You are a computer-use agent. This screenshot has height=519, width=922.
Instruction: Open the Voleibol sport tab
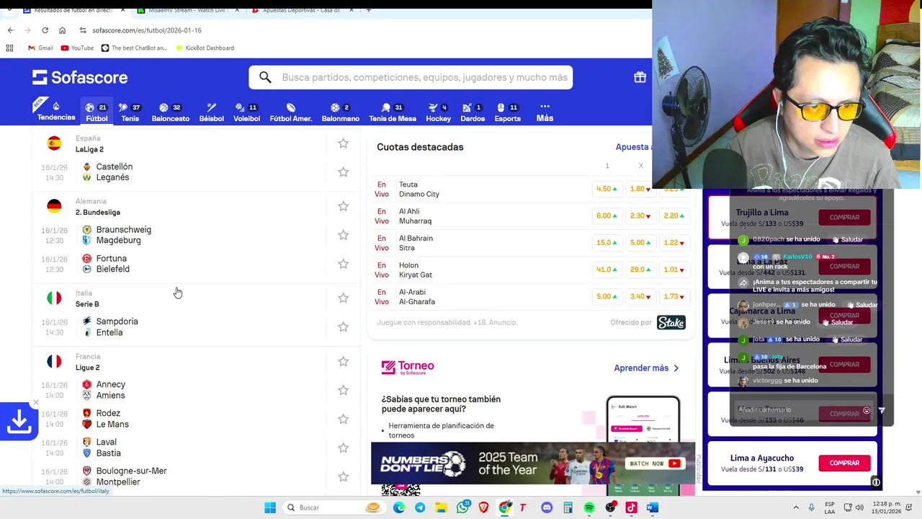pos(246,112)
